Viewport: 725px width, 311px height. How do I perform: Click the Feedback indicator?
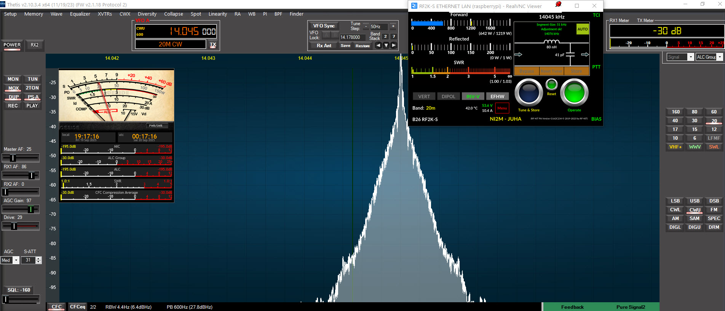(572, 307)
